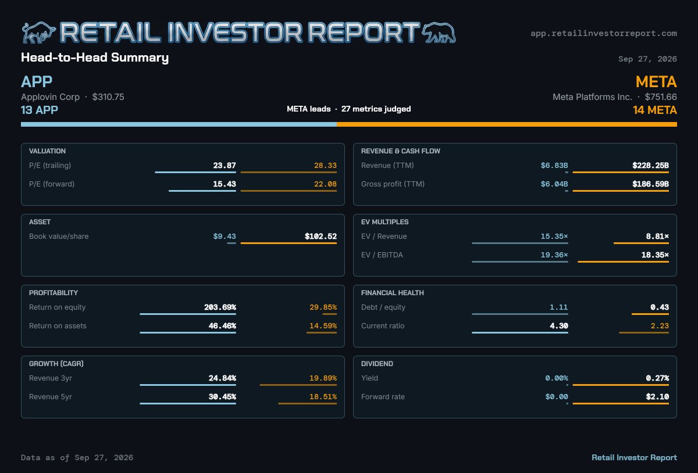Screen dimensions: 698x473
Task: Click the bear icon right of the title
Action: (439, 33)
